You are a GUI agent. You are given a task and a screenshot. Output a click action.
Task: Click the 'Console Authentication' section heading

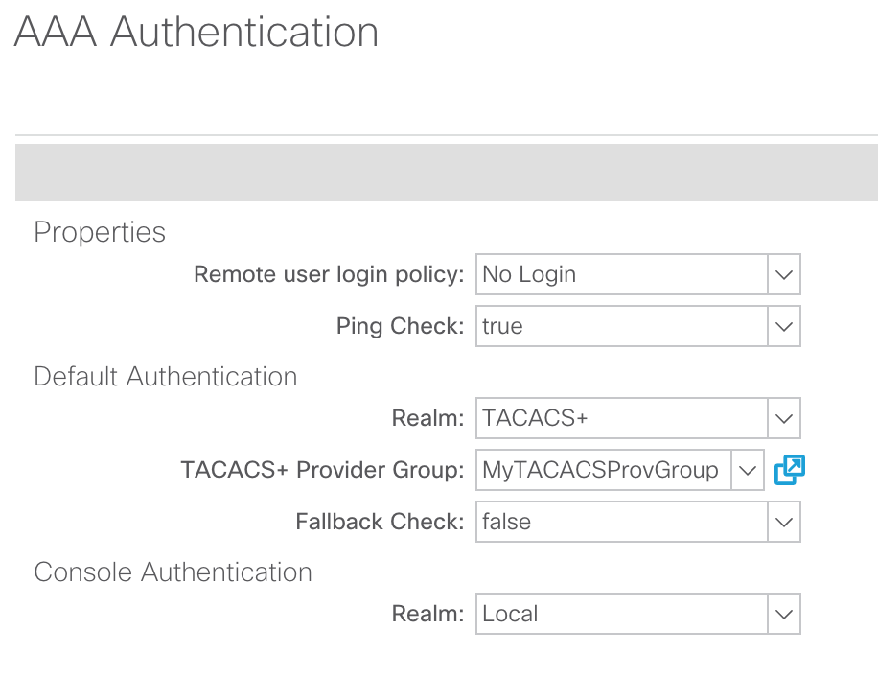tap(173, 572)
